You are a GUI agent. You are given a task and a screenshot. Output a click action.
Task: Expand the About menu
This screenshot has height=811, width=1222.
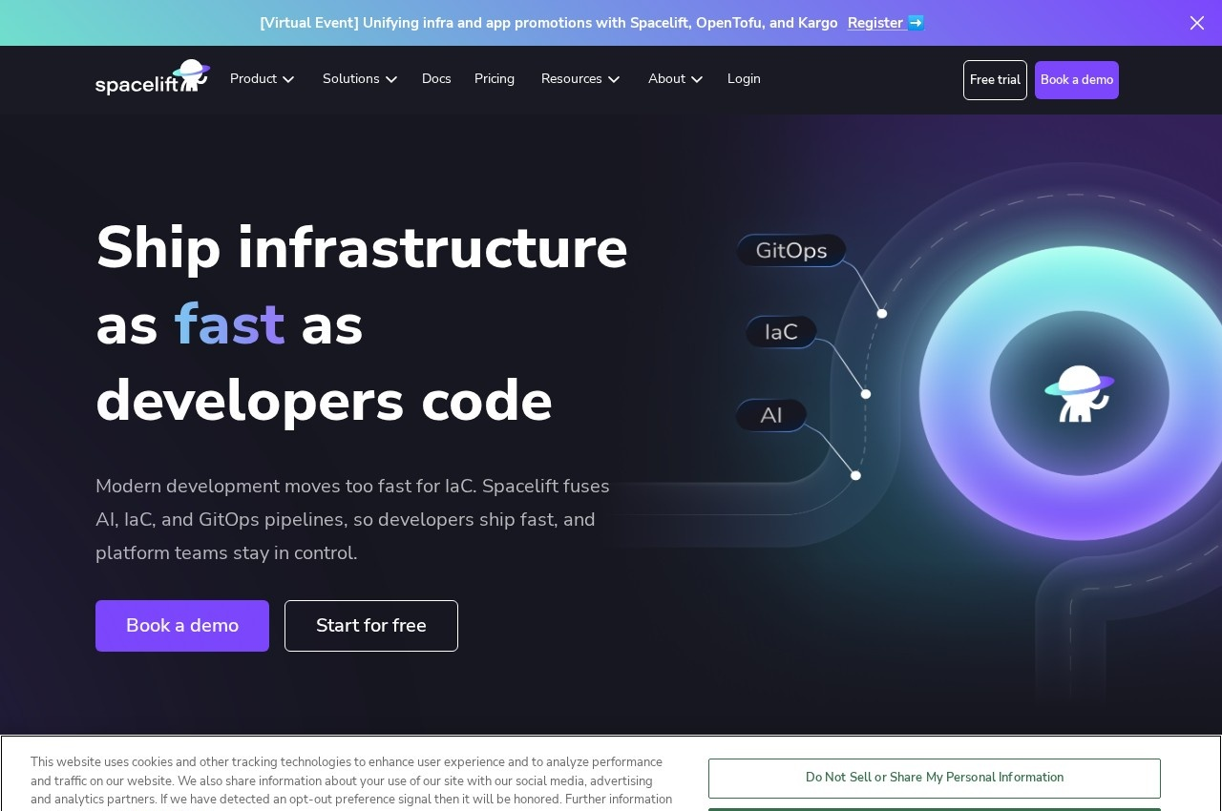pyautogui.click(x=676, y=79)
